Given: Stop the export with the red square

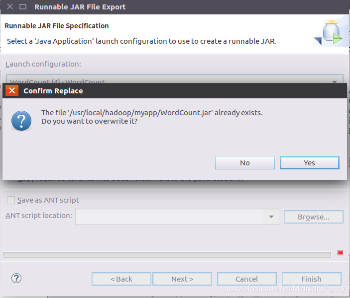Looking at the screenshot, I should [340, 253].
